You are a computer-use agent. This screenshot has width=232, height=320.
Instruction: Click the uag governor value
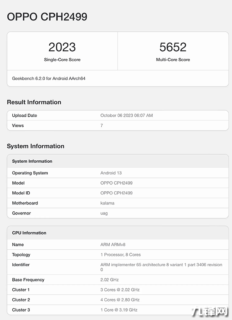104,213
